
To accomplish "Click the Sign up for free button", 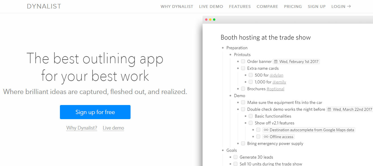I will coord(95,112).
